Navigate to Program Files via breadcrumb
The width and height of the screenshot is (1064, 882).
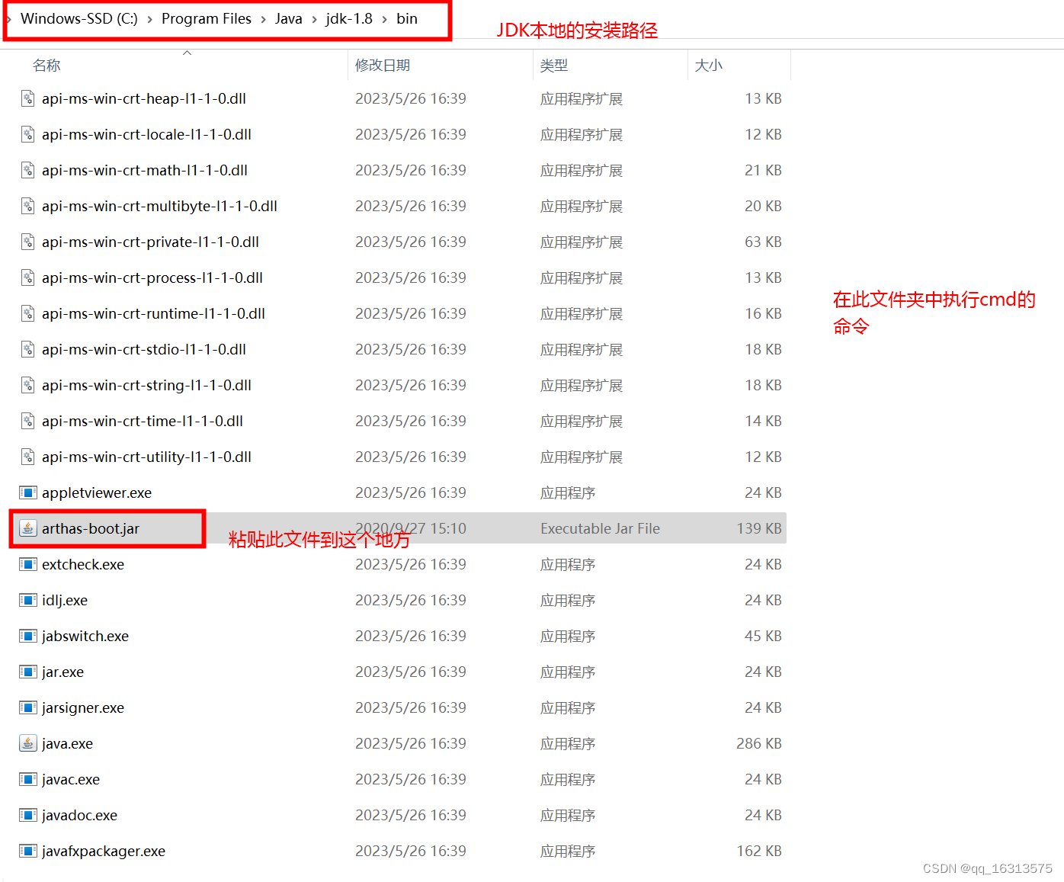(207, 18)
